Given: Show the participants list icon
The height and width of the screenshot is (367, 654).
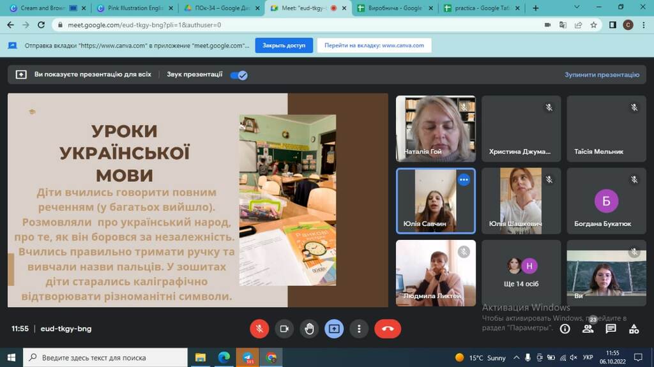Looking at the screenshot, I should [588, 329].
